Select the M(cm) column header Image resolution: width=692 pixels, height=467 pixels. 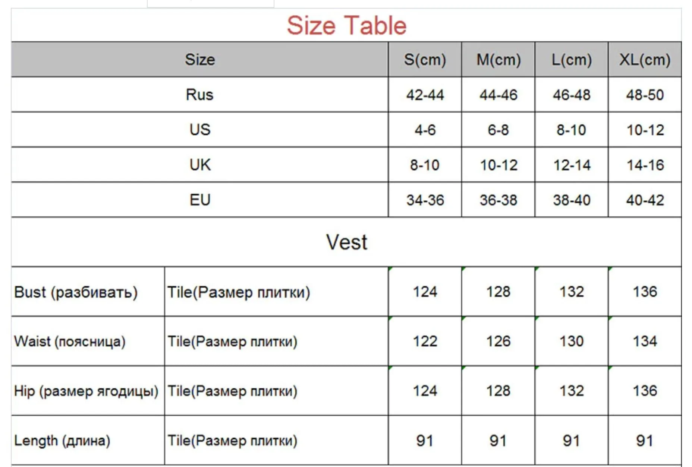[x=498, y=60]
